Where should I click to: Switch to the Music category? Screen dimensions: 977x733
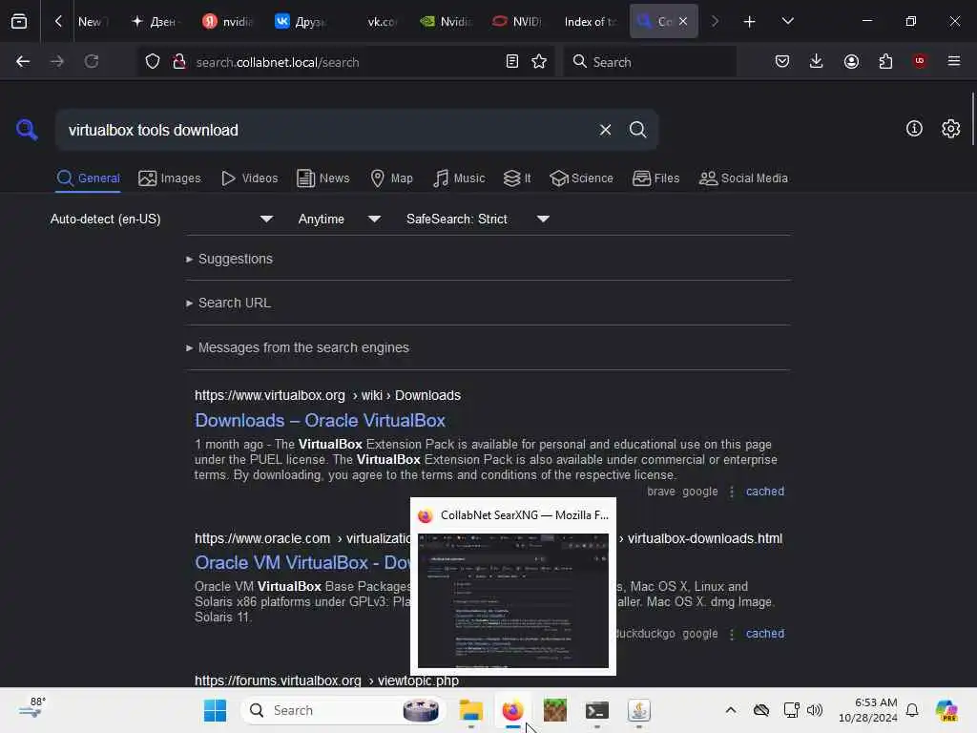[x=459, y=178]
